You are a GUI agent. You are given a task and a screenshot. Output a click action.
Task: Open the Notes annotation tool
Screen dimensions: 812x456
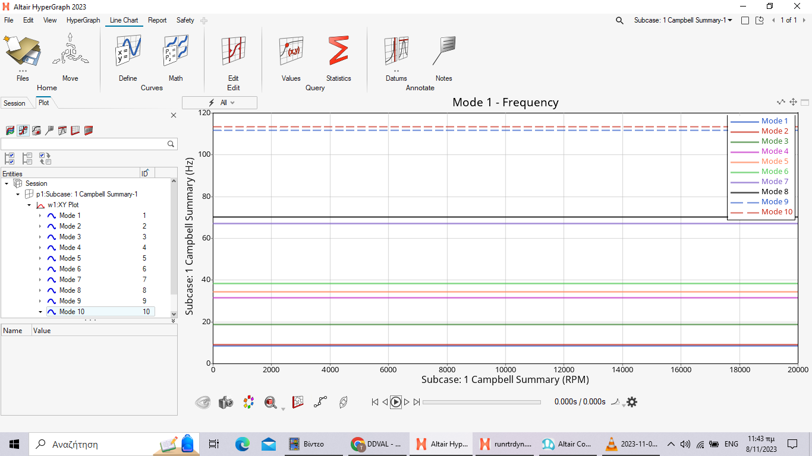click(443, 58)
